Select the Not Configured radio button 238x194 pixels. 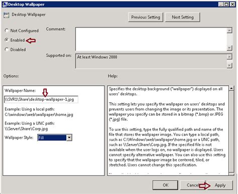point(7,31)
